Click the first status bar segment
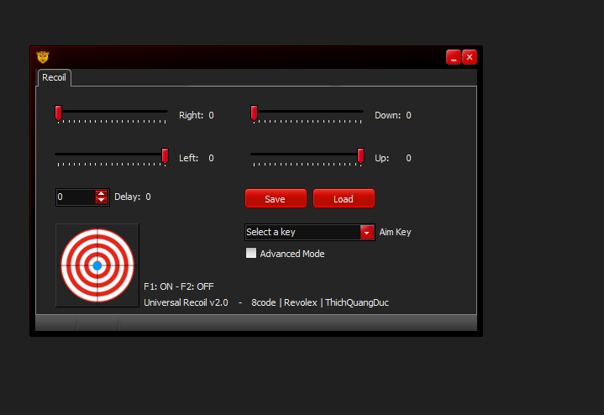The image size is (604, 415). coord(55,324)
